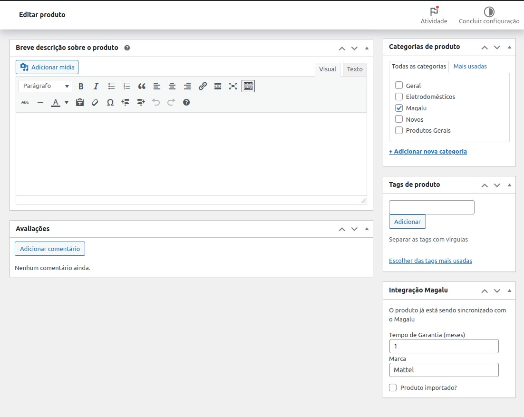Open Escolher das tags mais usadas link

(430, 261)
